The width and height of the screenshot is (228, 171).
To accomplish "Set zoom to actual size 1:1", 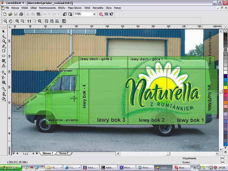I will 29,21.
